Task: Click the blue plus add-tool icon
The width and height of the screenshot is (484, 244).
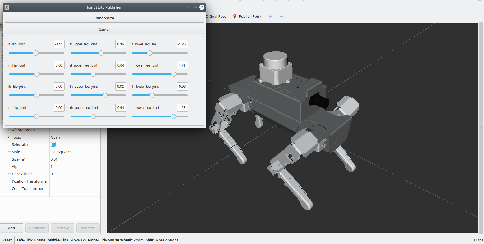Action: click(x=270, y=16)
